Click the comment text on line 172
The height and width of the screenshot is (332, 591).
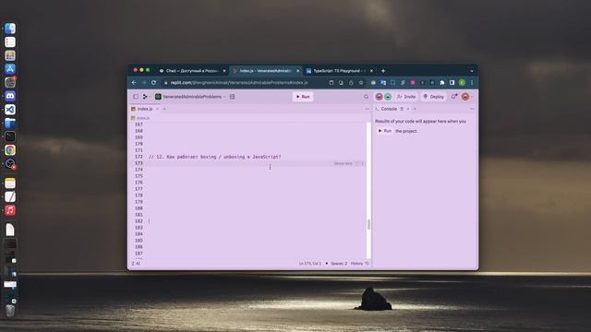(x=214, y=157)
